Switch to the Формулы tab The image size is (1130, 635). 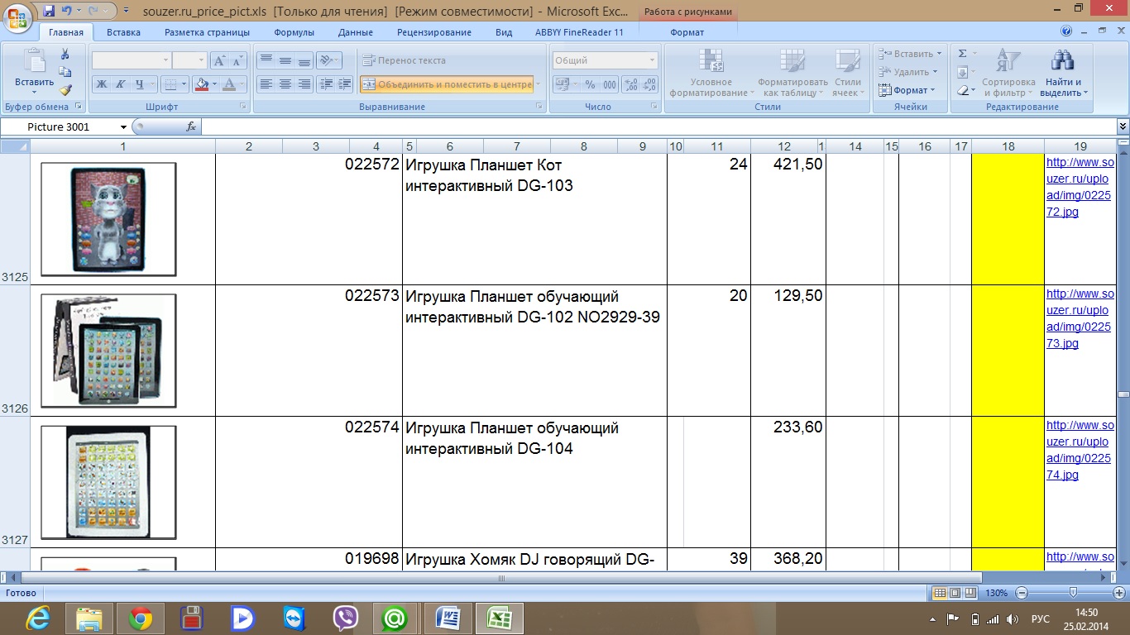point(294,32)
